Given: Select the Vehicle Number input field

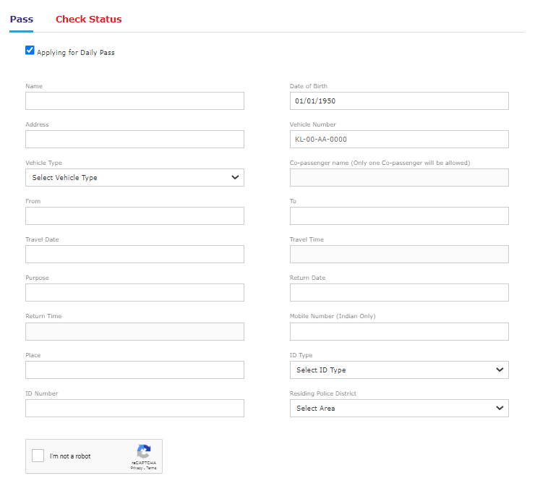Looking at the screenshot, I should 399,140.
